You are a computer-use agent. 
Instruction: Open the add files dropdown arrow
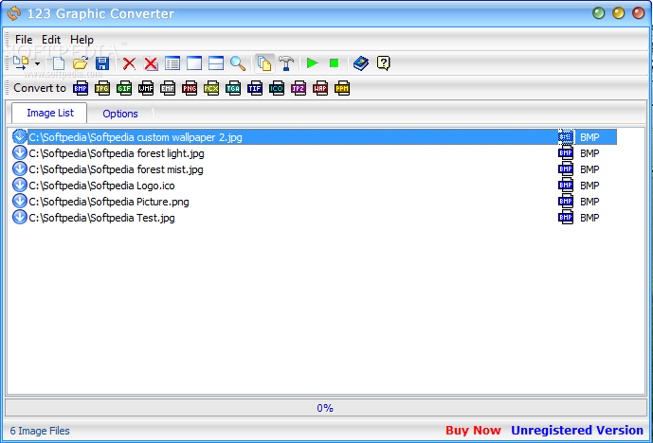[38, 63]
